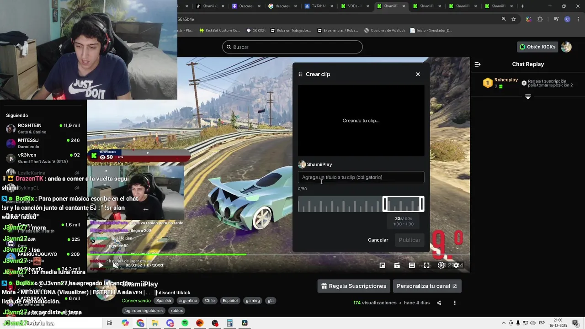Open Task View on the taskbar

pyautogui.click(x=110, y=323)
